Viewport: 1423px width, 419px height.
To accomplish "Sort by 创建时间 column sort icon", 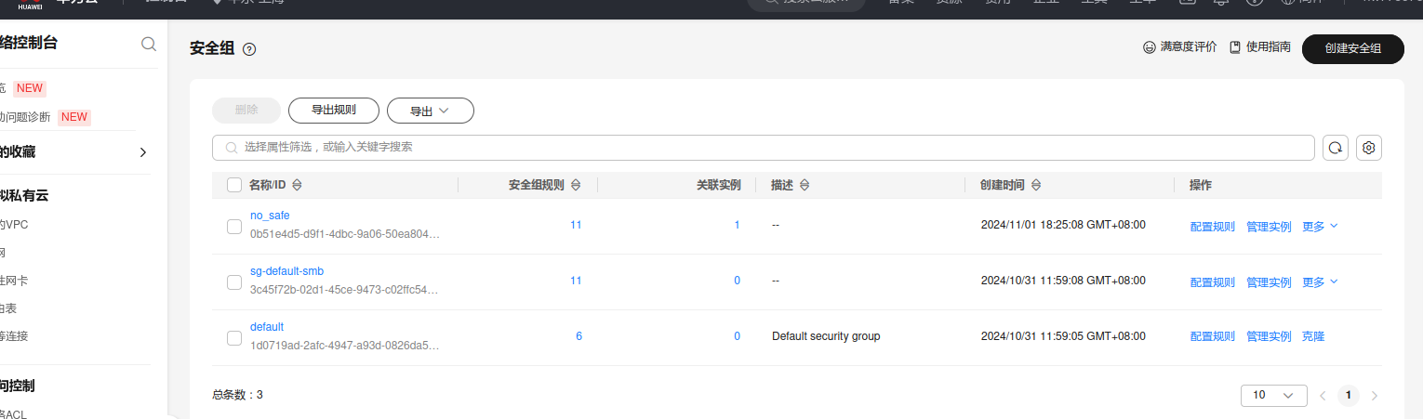I will click(1035, 185).
